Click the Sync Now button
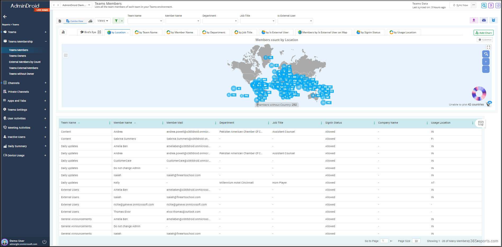 point(460,5)
